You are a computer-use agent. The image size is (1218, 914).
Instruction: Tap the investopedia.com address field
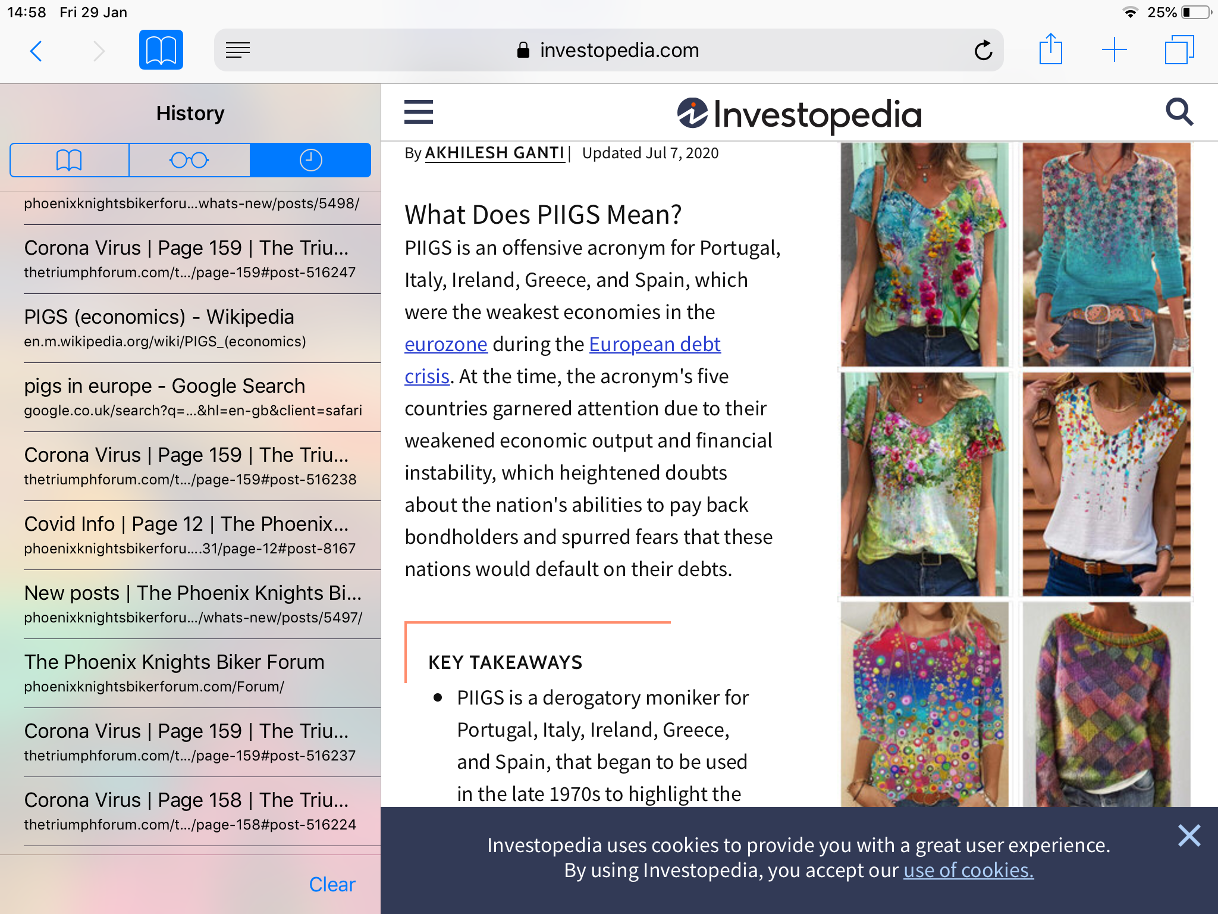tap(619, 50)
